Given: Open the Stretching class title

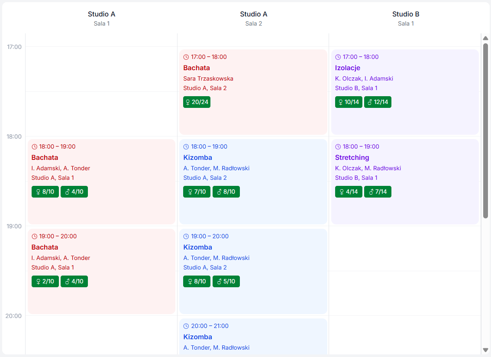Looking at the screenshot, I should [352, 158].
